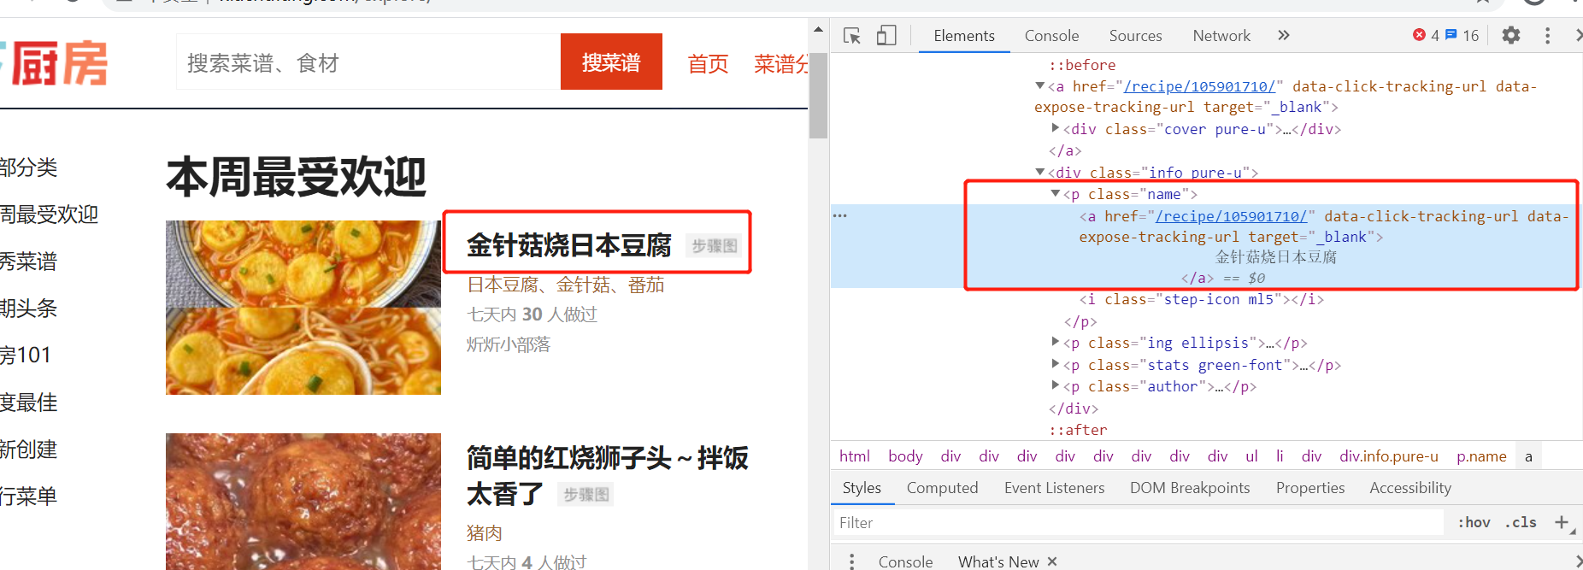The image size is (1583, 570).
Task: Switch to the Console tab in DevTools
Action: [1051, 35]
